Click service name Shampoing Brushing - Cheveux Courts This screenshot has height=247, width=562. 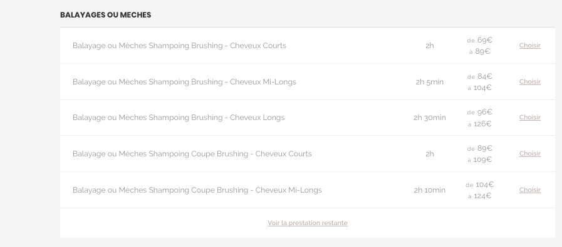(179, 46)
